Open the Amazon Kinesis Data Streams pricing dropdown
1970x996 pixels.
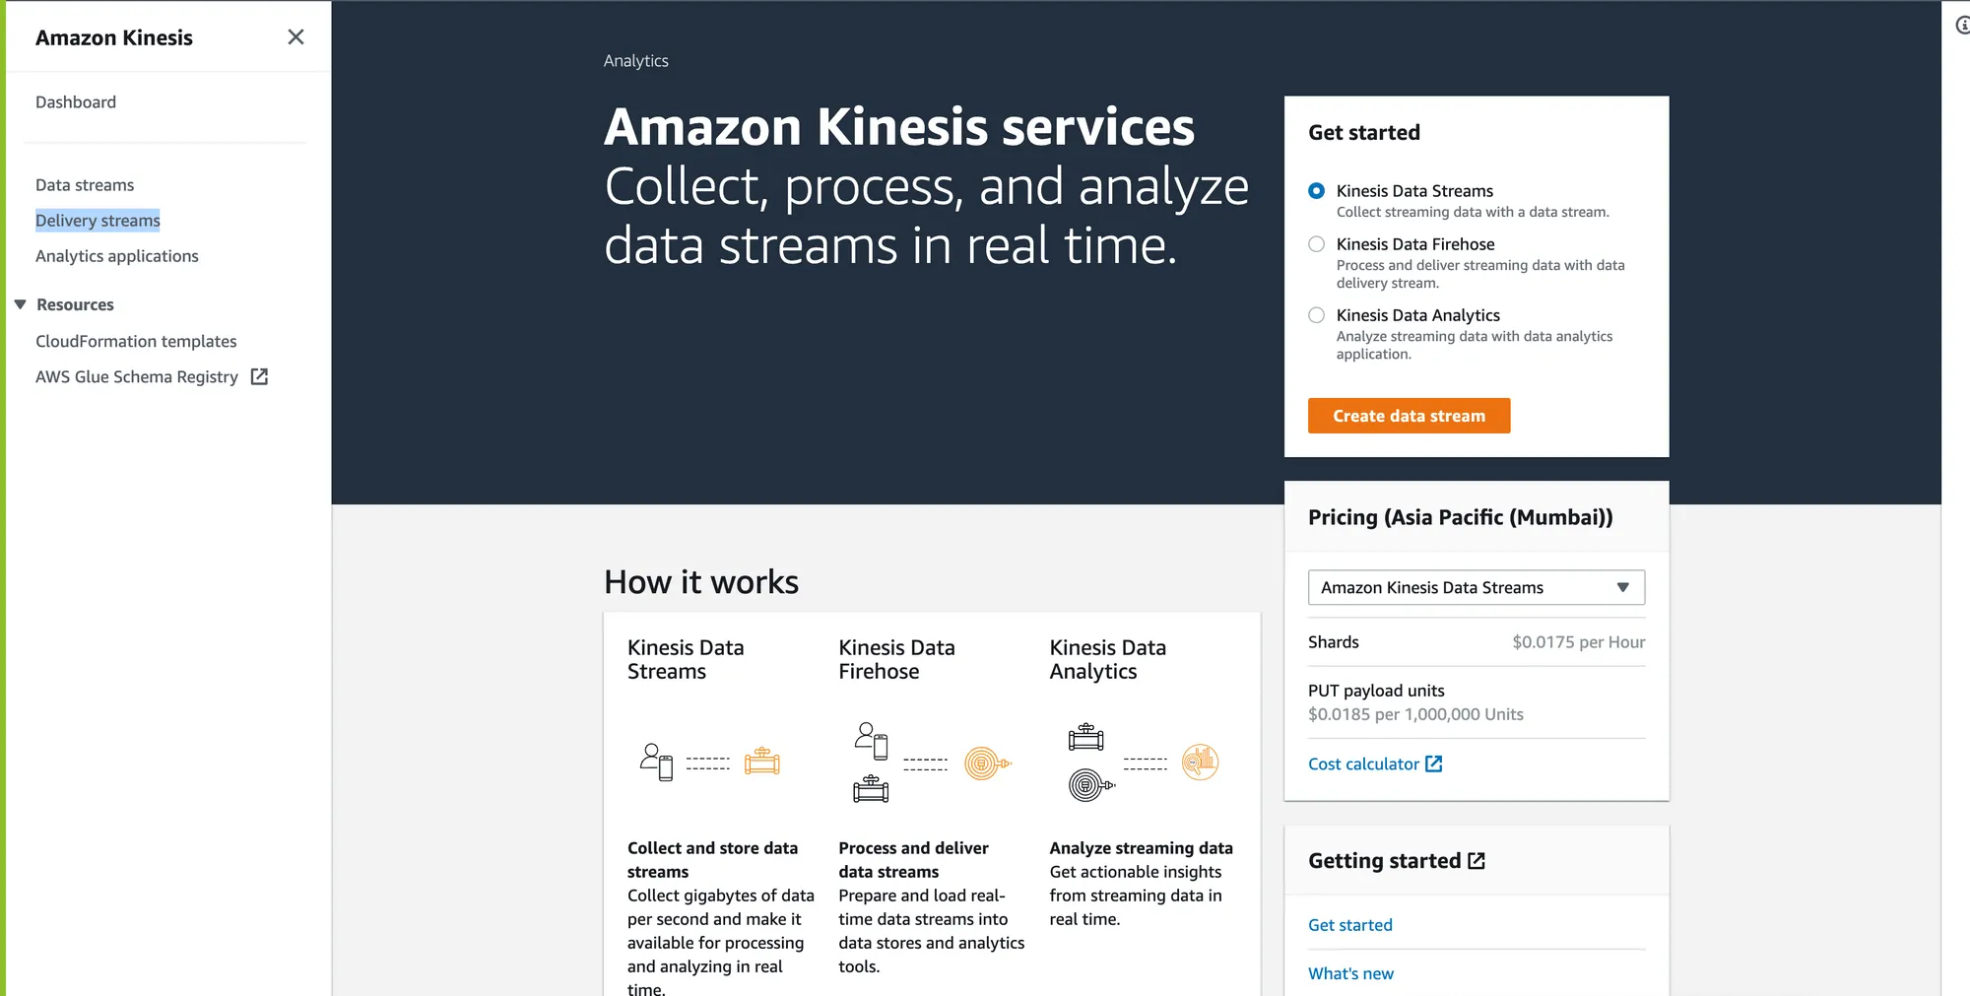[x=1476, y=587]
